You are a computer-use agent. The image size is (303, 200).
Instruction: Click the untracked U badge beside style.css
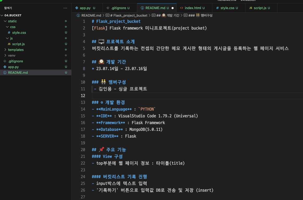[66, 32]
